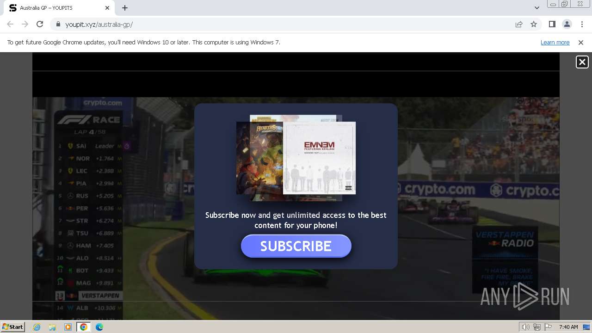This screenshot has width=592, height=333.
Task: Open Windows Explorer from taskbar
Action: click(x=52, y=327)
